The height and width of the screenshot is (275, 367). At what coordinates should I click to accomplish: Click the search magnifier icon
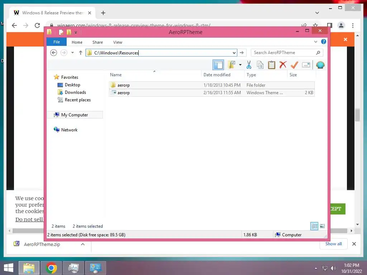click(x=318, y=53)
